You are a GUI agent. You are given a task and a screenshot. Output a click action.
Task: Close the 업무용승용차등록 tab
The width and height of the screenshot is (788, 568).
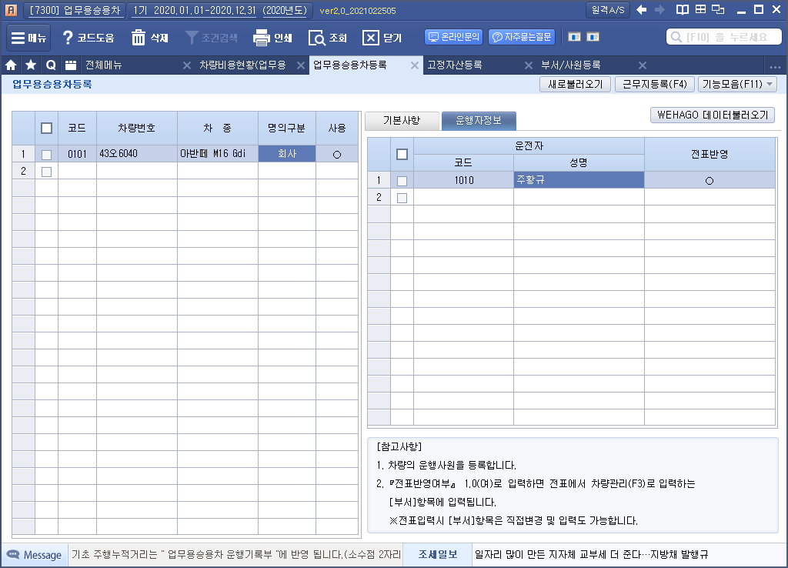click(415, 65)
